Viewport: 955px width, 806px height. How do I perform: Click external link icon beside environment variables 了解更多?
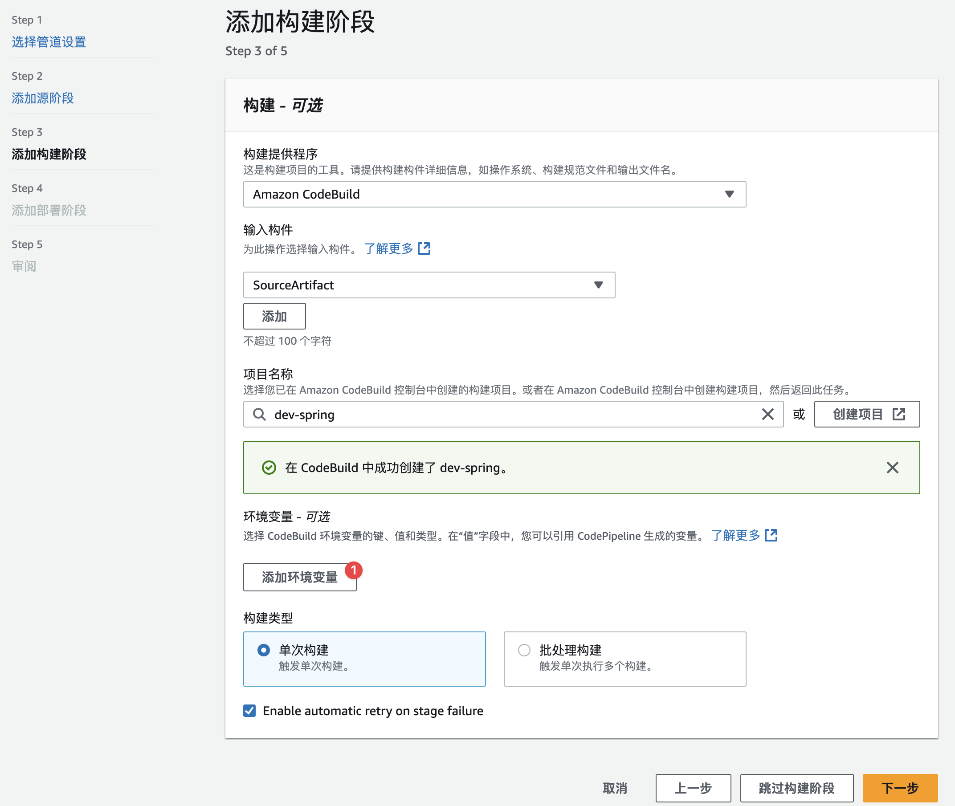click(x=771, y=535)
